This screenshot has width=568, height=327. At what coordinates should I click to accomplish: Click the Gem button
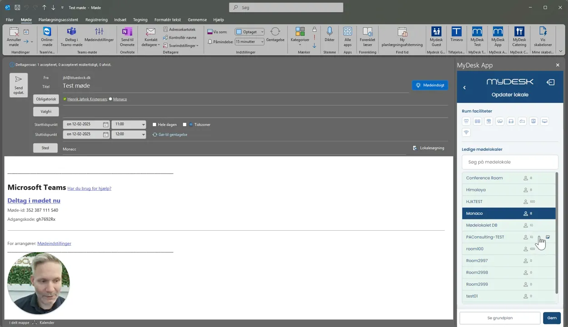point(552,318)
